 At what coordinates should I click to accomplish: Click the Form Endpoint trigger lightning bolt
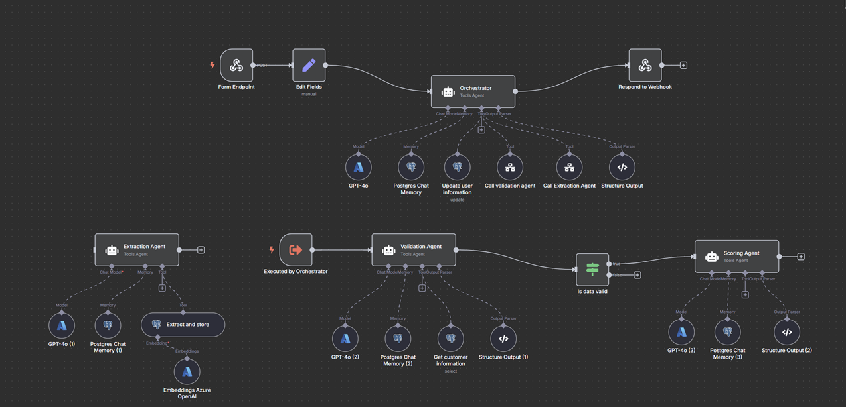tap(212, 65)
